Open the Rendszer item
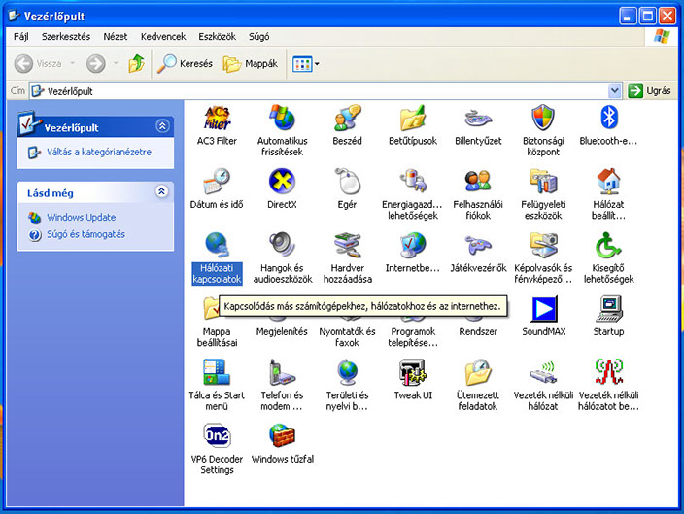The width and height of the screenshot is (684, 514). [x=478, y=331]
